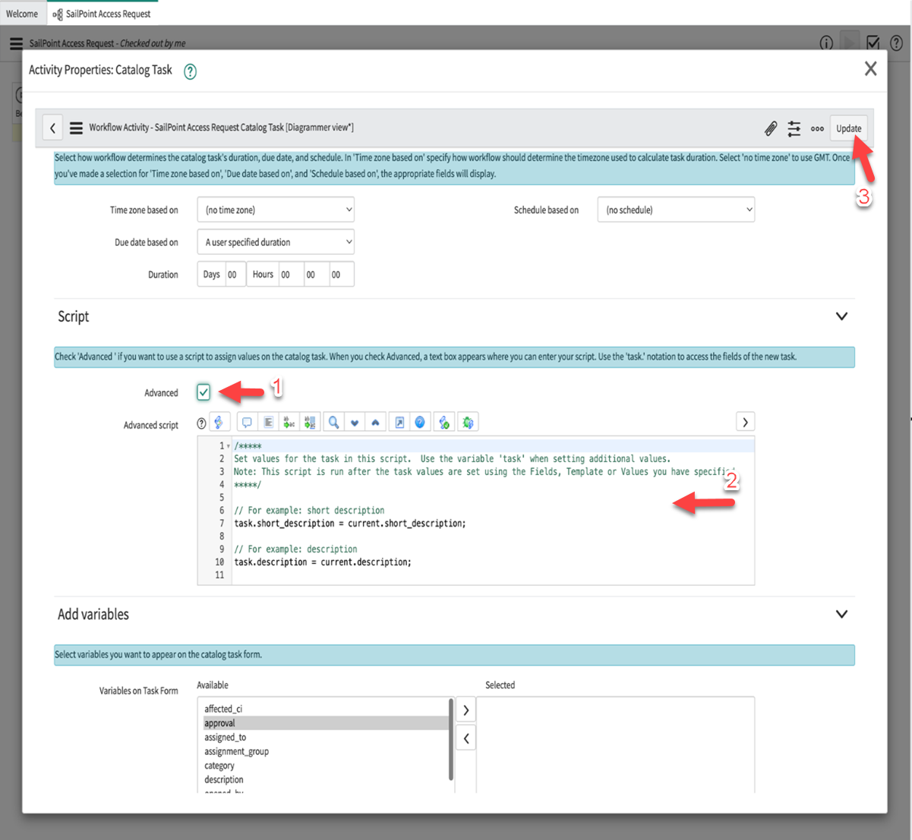The width and height of the screenshot is (912, 840).
Task: Click the workflow info icon in the header
Action: pyautogui.click(x=826, y=43)
